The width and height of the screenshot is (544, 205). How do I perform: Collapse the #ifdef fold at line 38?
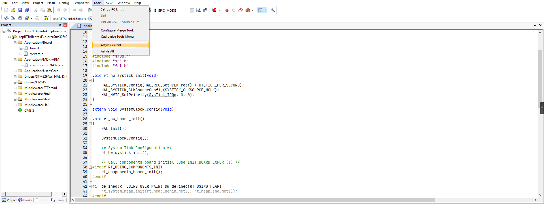pyautogui.click(x=90, y=167)
